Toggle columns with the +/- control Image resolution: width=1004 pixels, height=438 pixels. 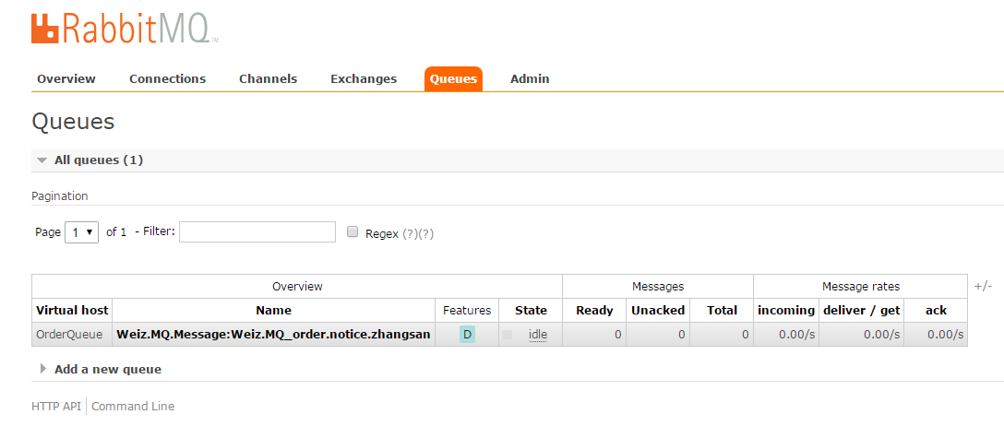983,286
